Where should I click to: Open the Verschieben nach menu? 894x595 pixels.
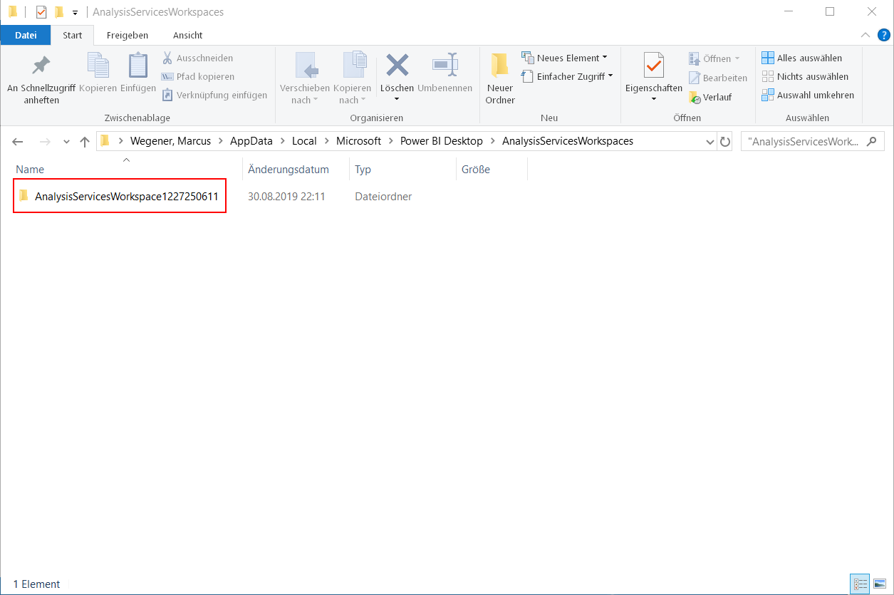(305, 78)
